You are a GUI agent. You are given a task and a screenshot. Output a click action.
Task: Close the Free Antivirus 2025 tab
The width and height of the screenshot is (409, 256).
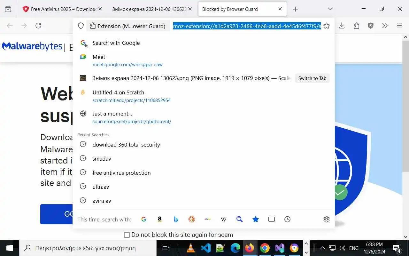[100, 9]
